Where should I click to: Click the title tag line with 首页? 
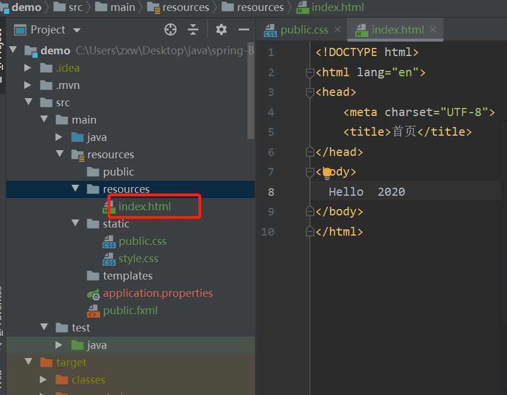[408, 132]
